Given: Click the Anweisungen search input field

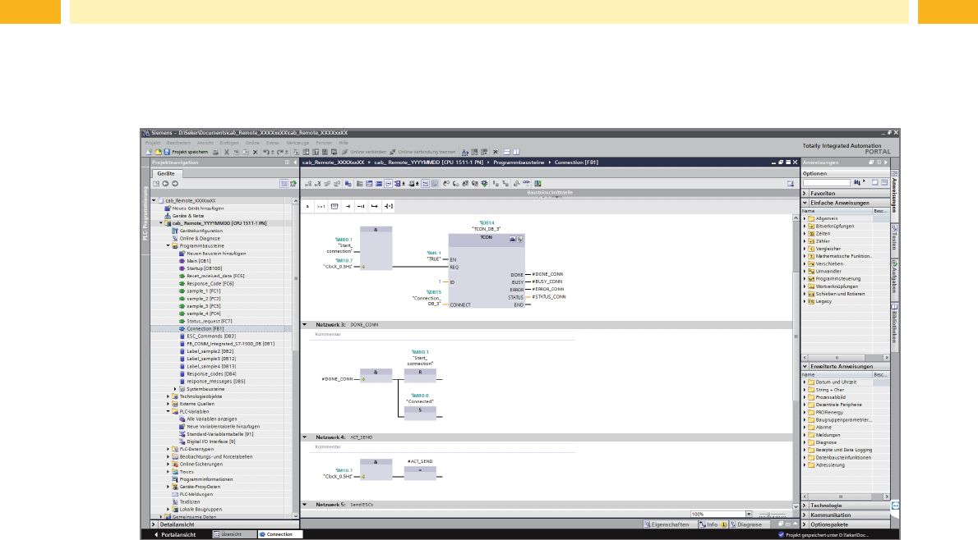Looking at the screenshot, I should point(827,182).
